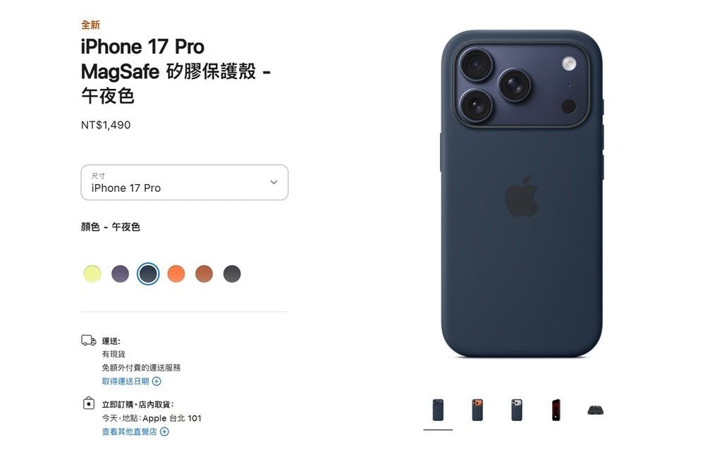Image resolution: width=722 pixels, height=450 pixels.
Task: Choose the bright orange color swatch
Action: [x=176, y=274]
